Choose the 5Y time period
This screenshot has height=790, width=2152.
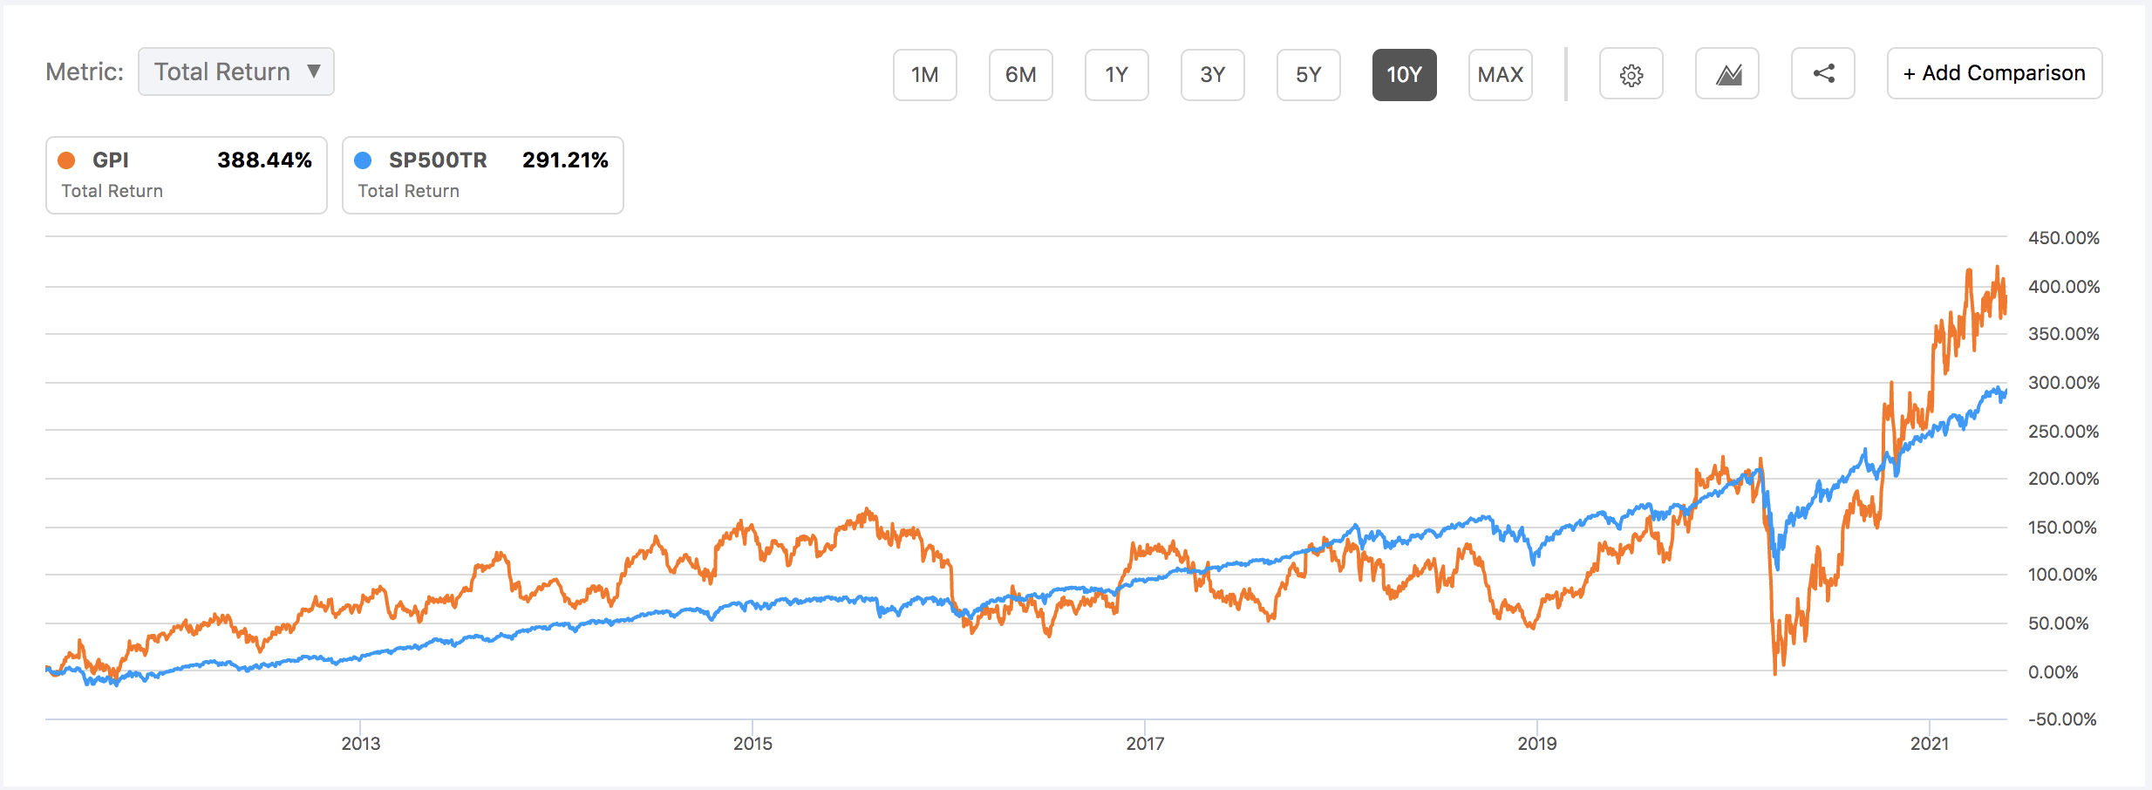(x=1309, y=75)
